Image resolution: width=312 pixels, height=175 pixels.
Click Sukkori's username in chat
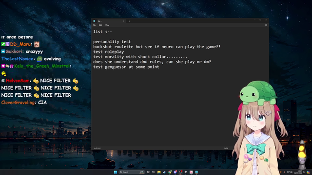coord(14,52)
